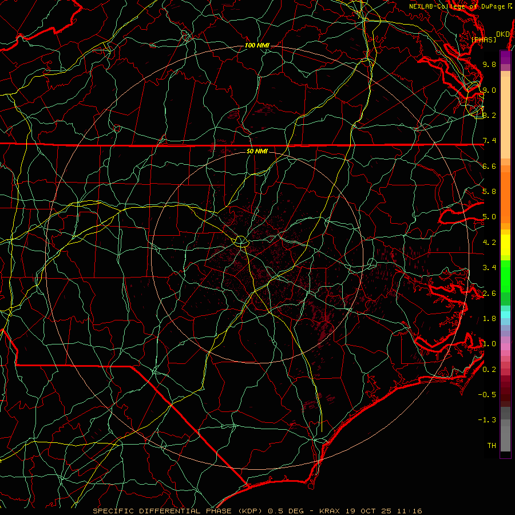Click the "KRAX" station ID in the caption
The height and width of the screenshot is (515, 515).
pyautogui.click(x=330, y=511)
